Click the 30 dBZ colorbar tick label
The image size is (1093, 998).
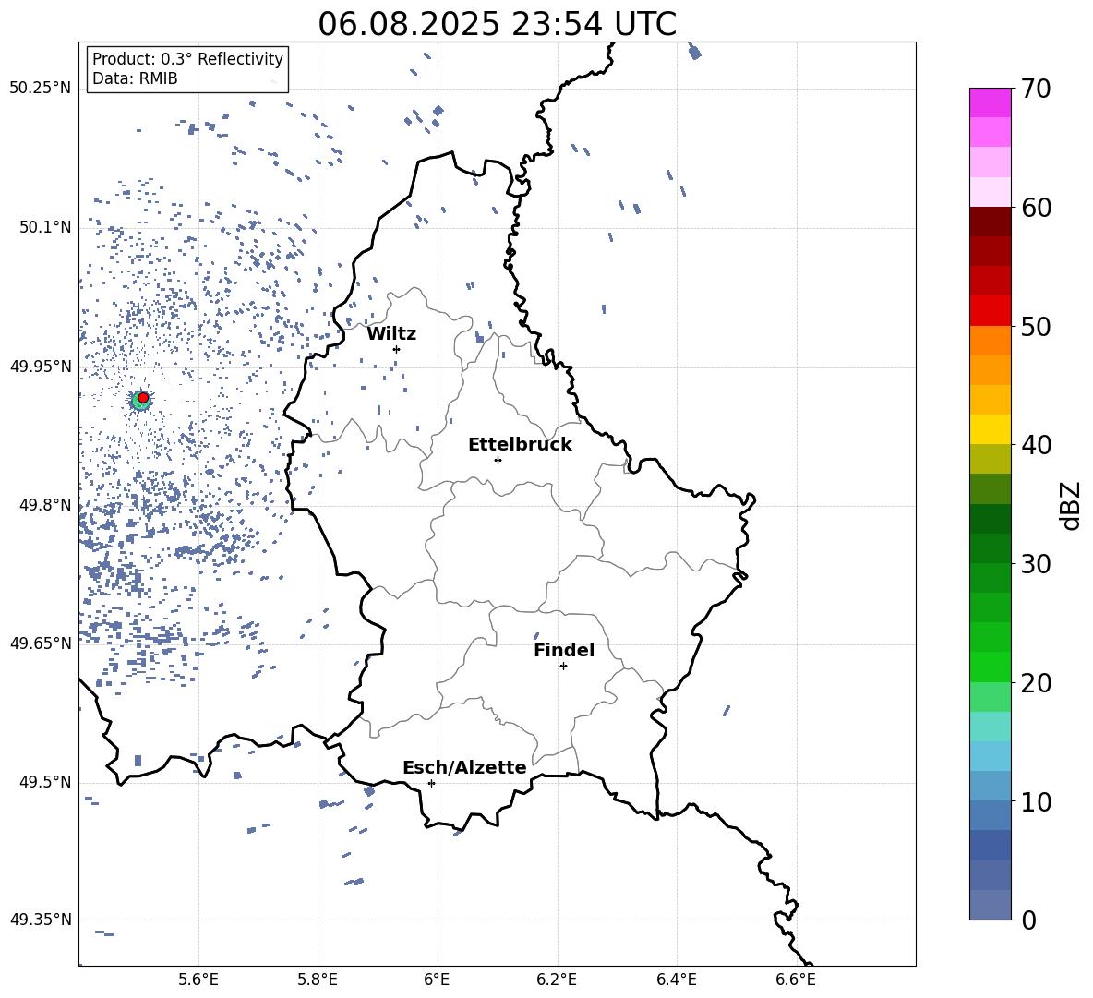(1036, 564)
